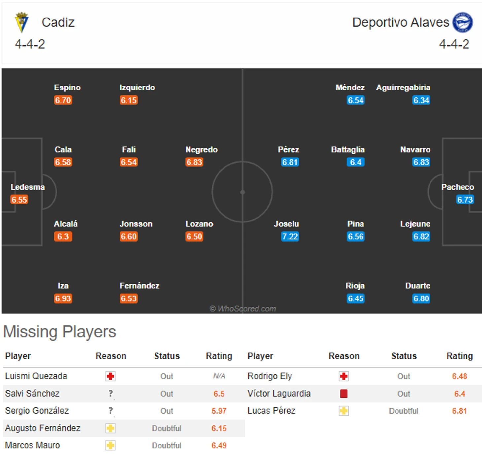
Task: Open Lucas Pérez in missing players table
Action: click(271, 411)
